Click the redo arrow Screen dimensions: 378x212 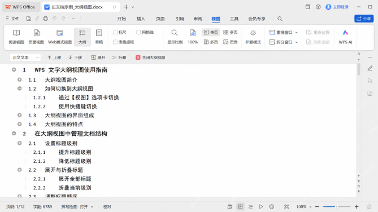(63, 19)
